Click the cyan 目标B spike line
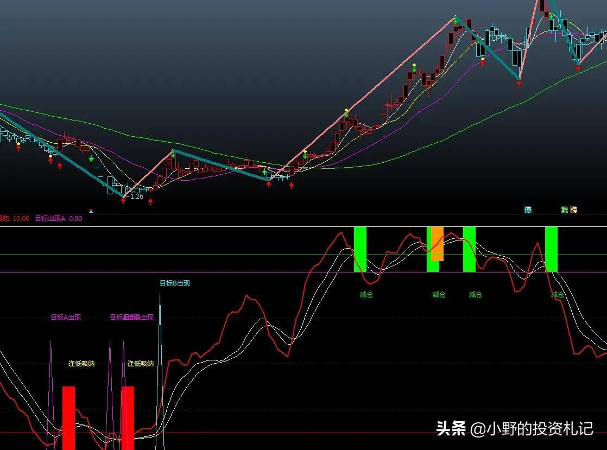This screenshot has width=607, height=450. coord(160,371)
